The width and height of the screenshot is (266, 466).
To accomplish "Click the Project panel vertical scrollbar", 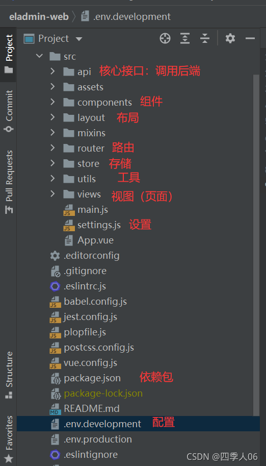I will [256, 245].
